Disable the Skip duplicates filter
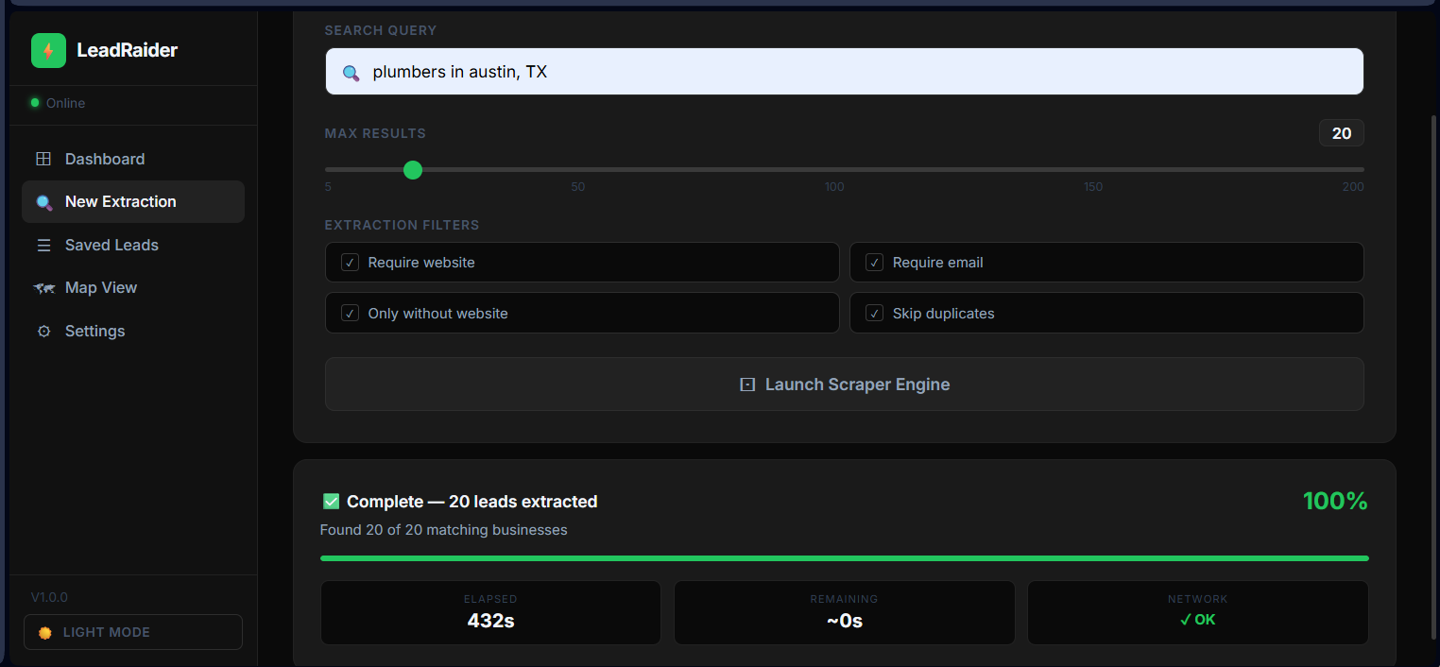The width and height of the screenshot is (1440, 667). coord(874,314)
